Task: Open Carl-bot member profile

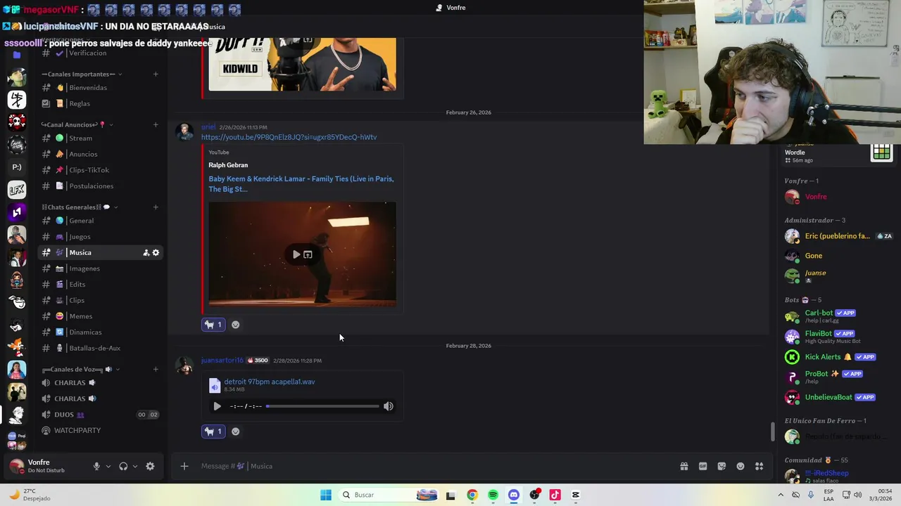Action: [x=838, y=316]
